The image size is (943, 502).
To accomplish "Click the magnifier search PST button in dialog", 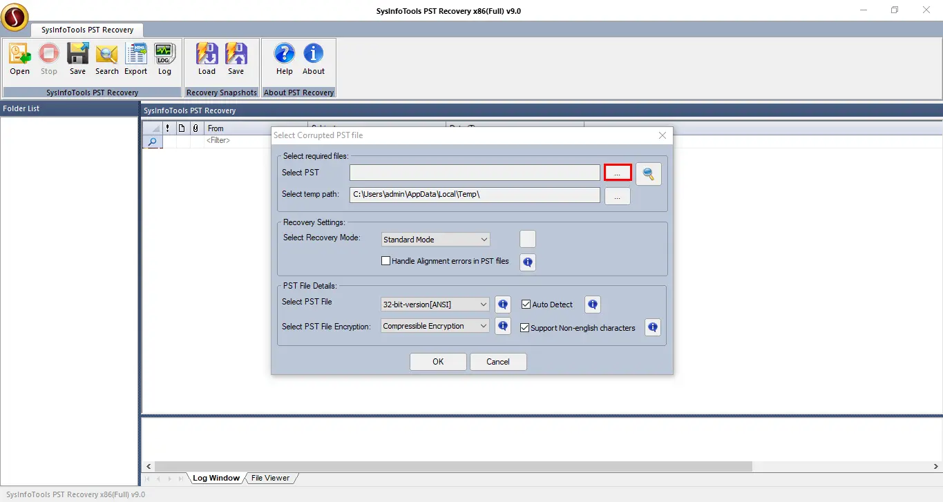I will point(648,174).
